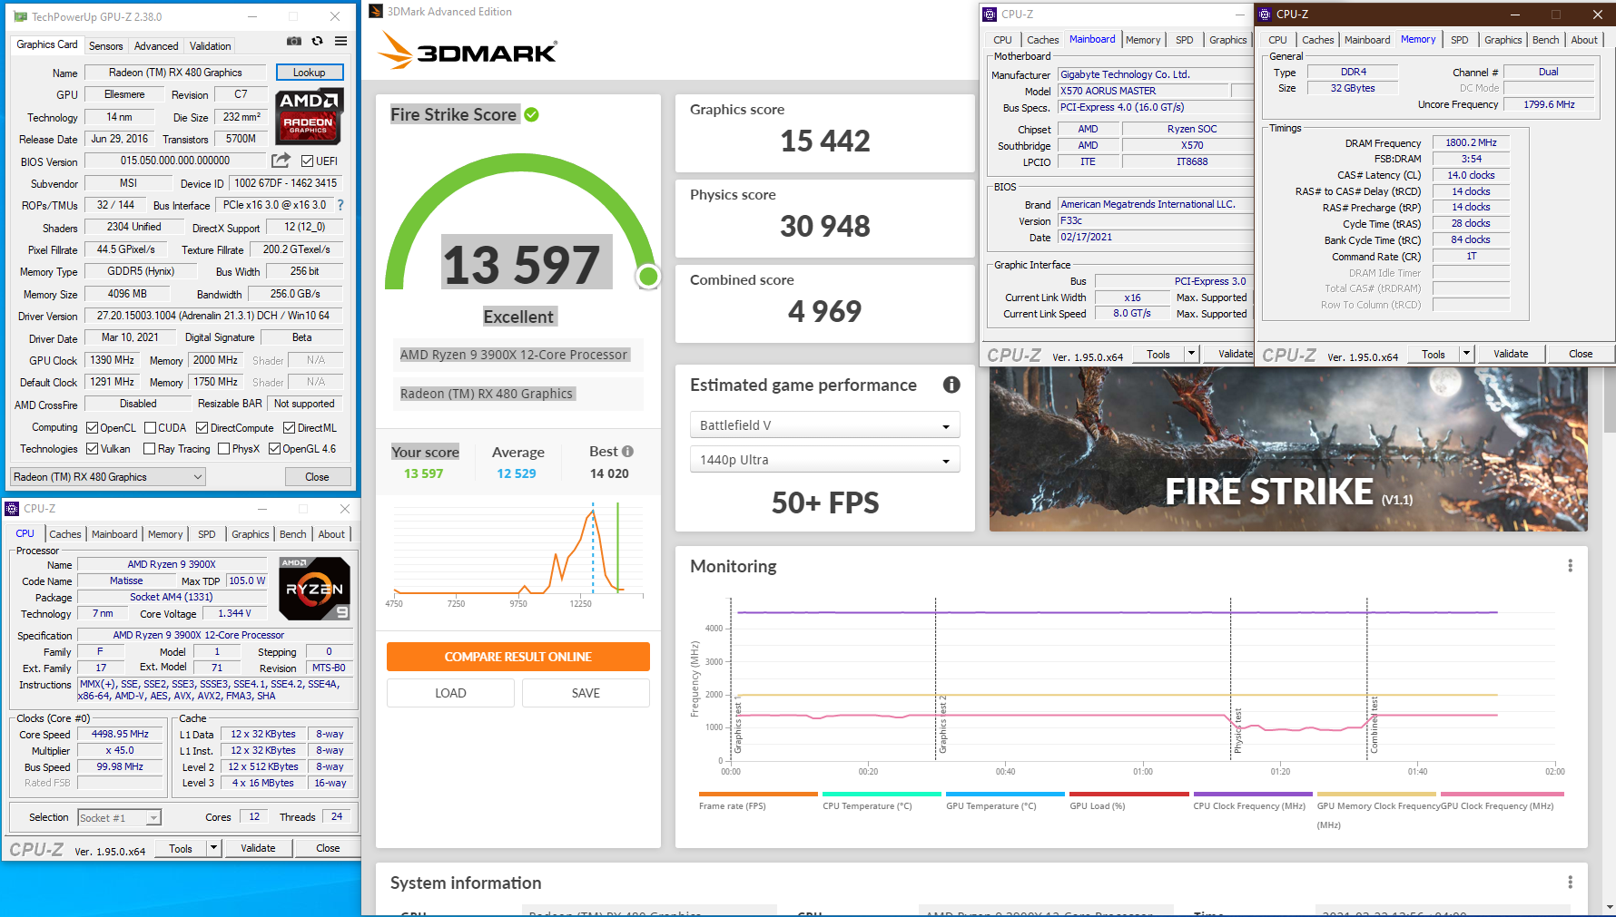Open the Radeon RX 480 GPU selector dropdown
The height and width of the screenshot is (917, 1616).
pos(108,477)
